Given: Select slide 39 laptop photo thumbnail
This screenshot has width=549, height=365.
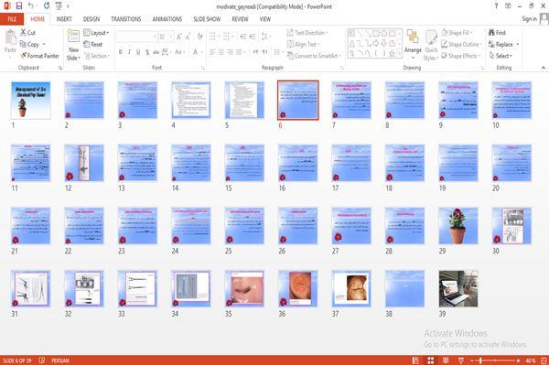Looking at the screenshot, I should click(x=458, y=289).
